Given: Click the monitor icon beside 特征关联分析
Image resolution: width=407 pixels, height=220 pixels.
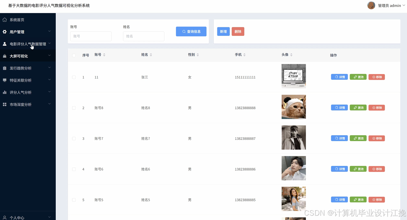Looking at the screenshot, I should click(5, 80).
